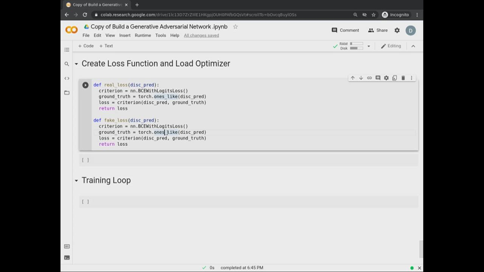This screenshot has height=272, width=484.
Task: Click the notebook title to rename
Action: 159,27
